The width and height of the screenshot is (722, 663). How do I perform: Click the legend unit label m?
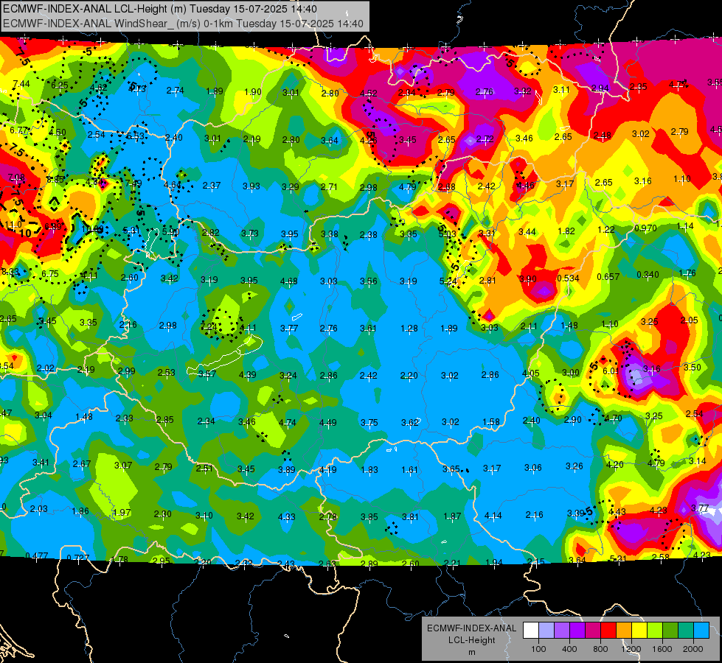pyautogui.click(x=471, y=653)
